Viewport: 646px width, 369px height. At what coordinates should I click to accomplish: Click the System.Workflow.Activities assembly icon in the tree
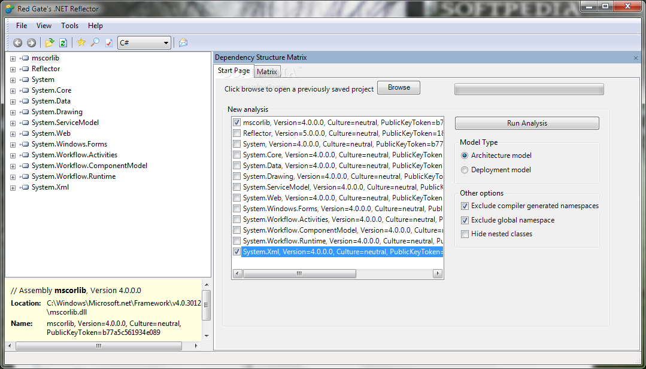pyautogui.click(x=25, y=155)
